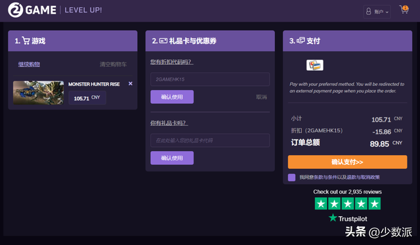Tick the terms and refund policy checkbox

[x=291, y=177]
